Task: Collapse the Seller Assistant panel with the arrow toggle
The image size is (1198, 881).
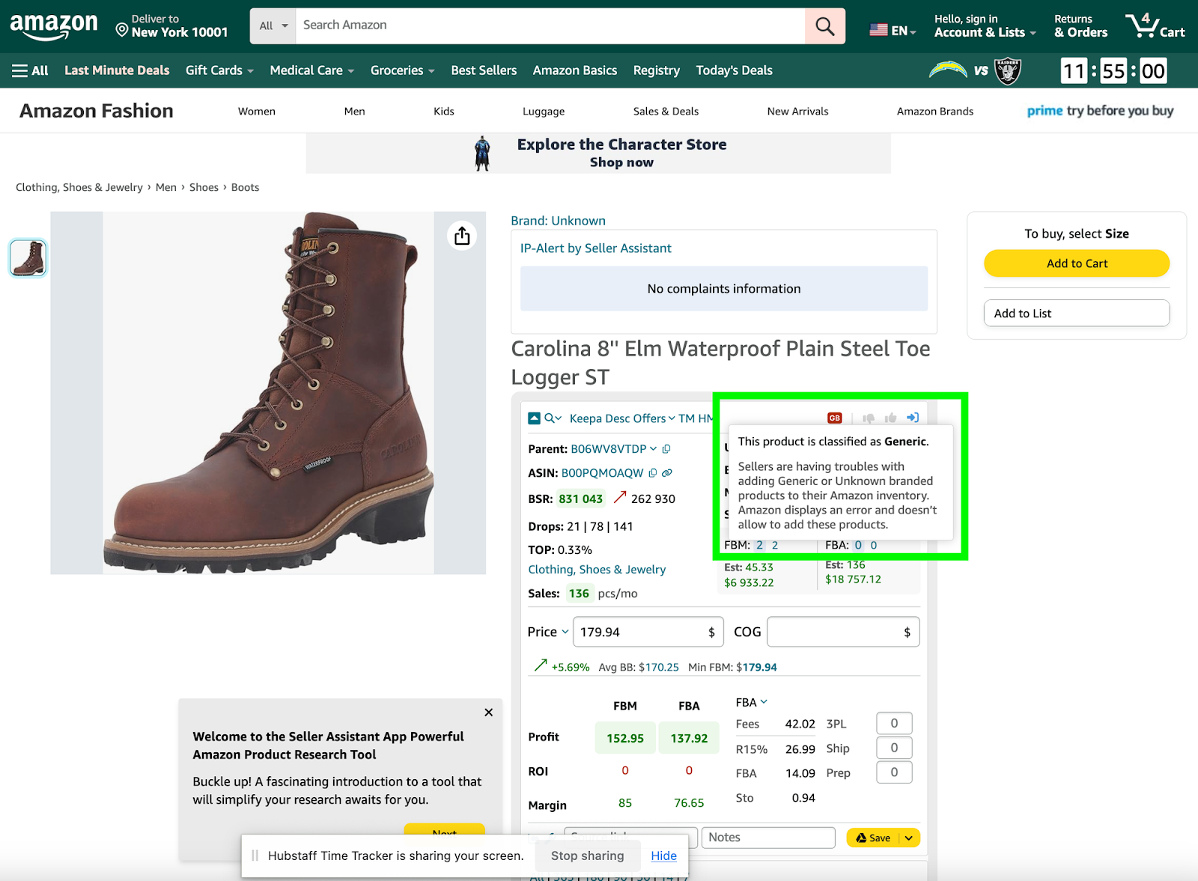Action: tap(533, 418)
